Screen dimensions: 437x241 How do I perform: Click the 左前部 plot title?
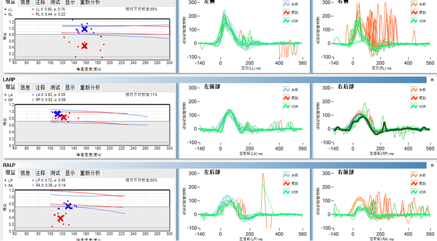(212, 87)
